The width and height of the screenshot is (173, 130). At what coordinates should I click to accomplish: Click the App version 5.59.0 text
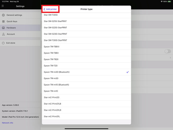pyautogui.click(x=10, y=105)
